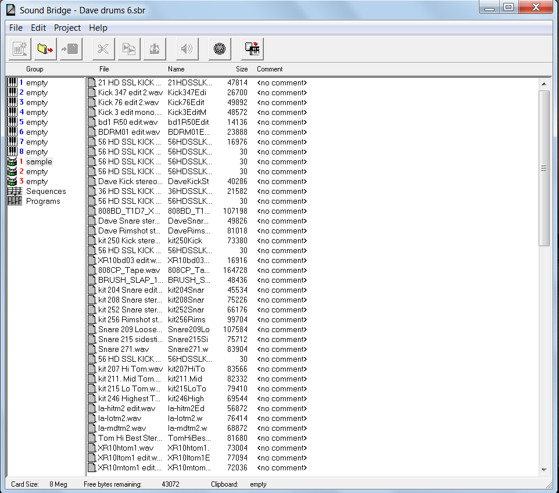Click the copy waveform toolbar icon

tap(129, 49)
